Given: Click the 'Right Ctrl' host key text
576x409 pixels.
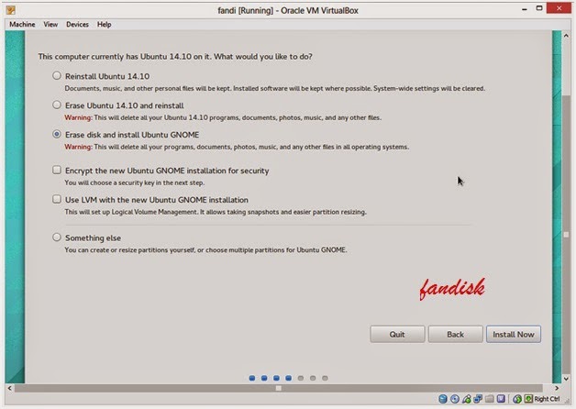Looking at the screenshot, I should (x=547, y=399).
